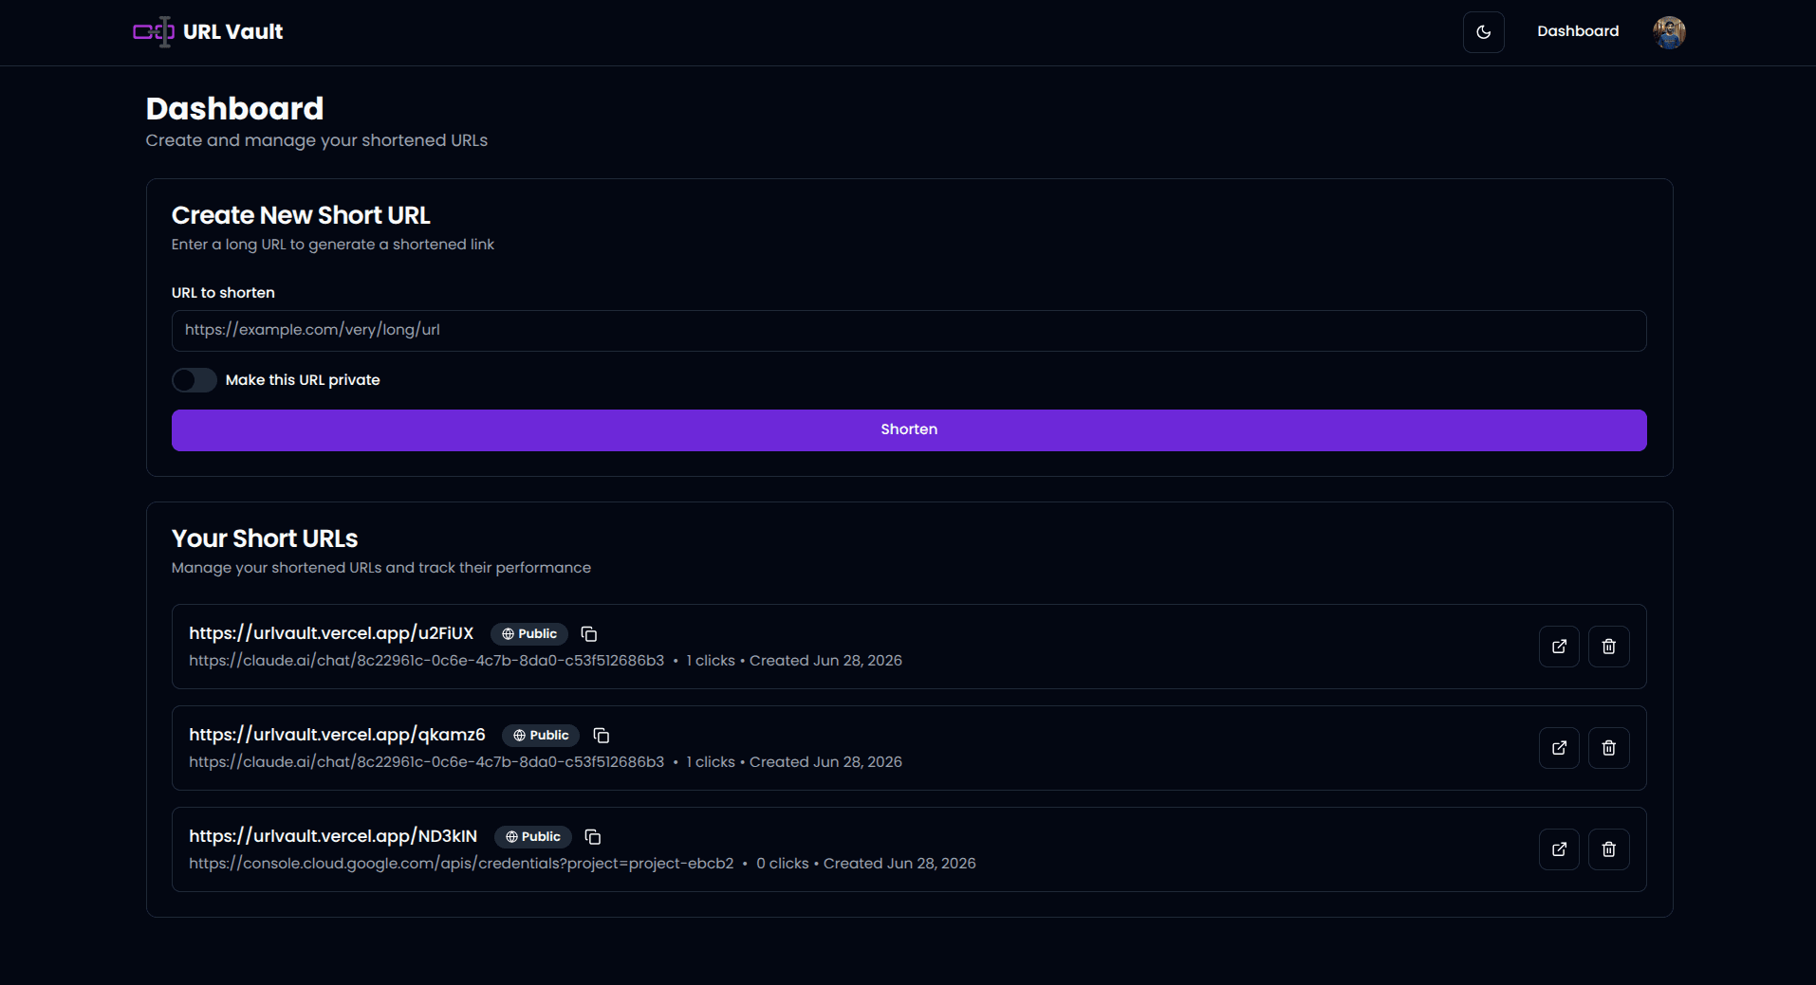Select the https://urlvault.vercel.app/qkamz6 text

(337, 735)
